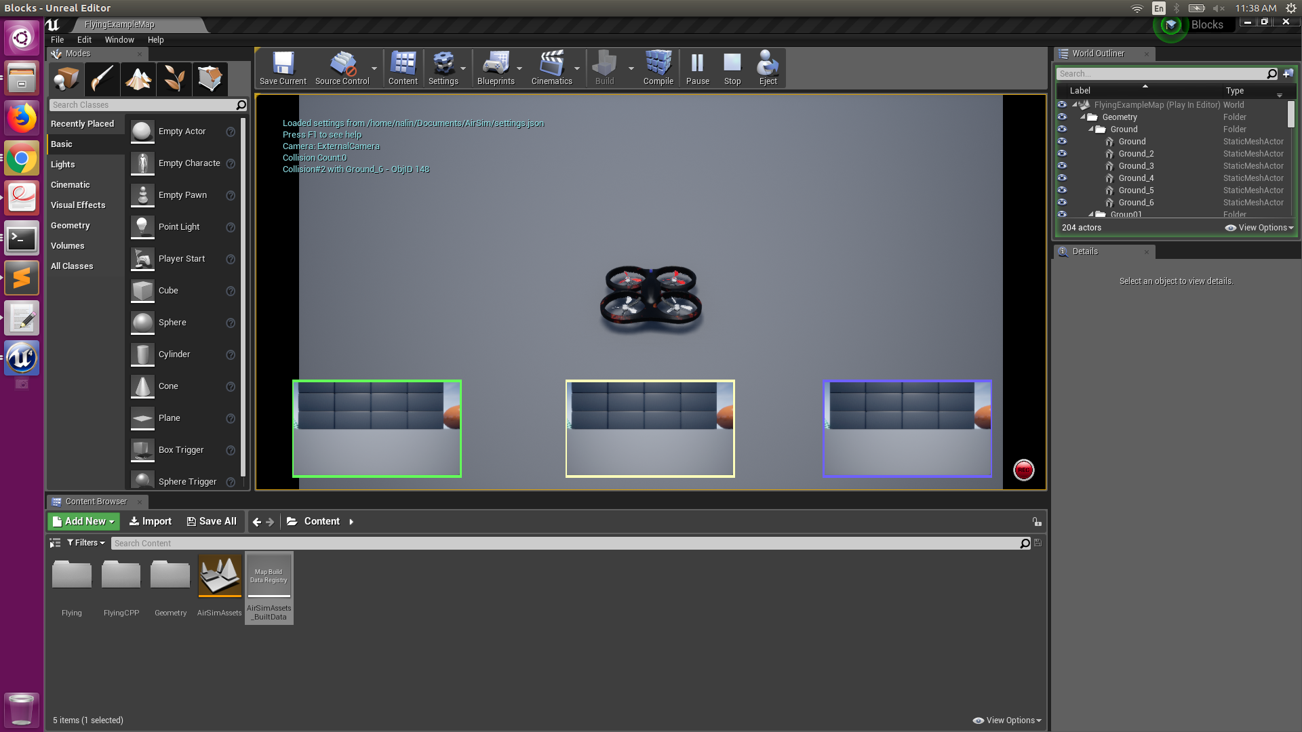
Task: Pause the play-in-editor session
Action: pos(697,68)
